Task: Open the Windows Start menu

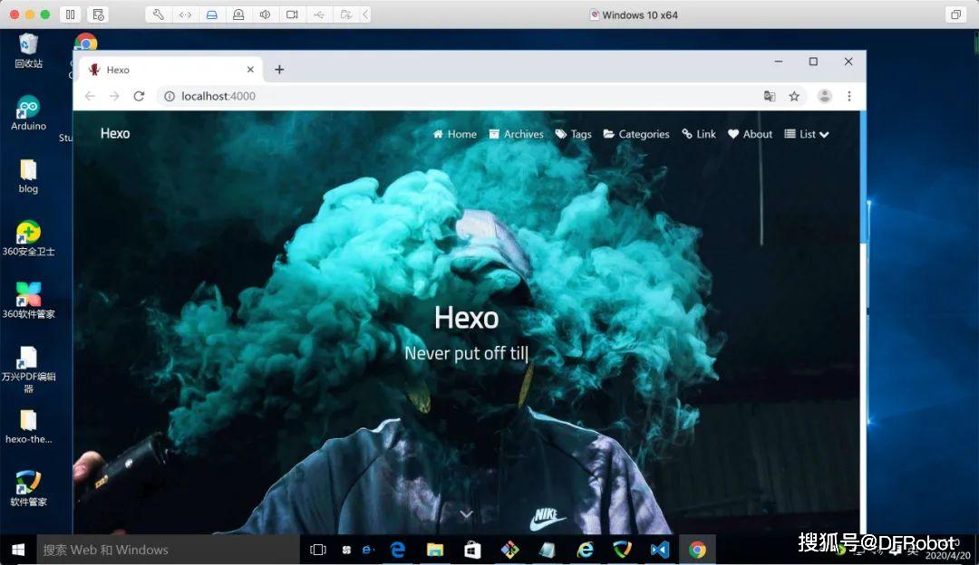Action: tap(18, 550)
